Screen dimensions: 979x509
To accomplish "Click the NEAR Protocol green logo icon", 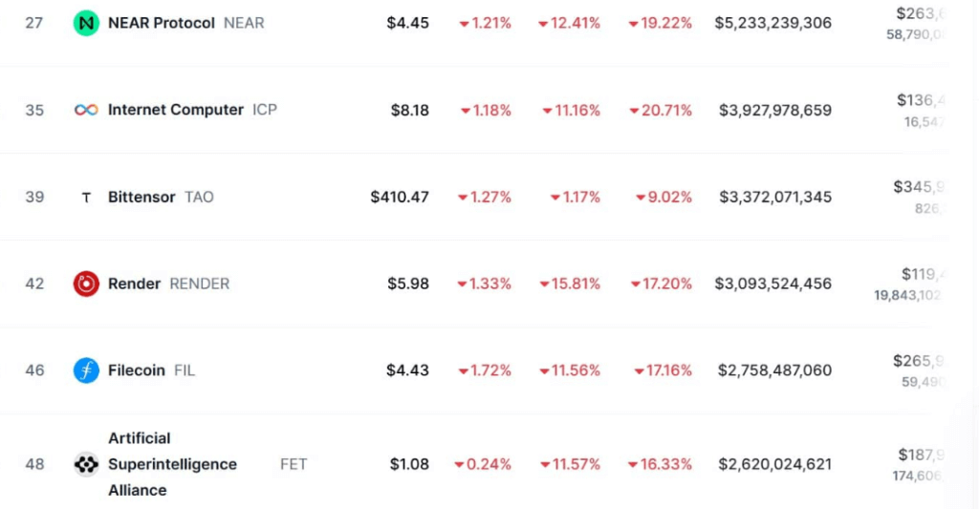I will [x=86, y=23].
